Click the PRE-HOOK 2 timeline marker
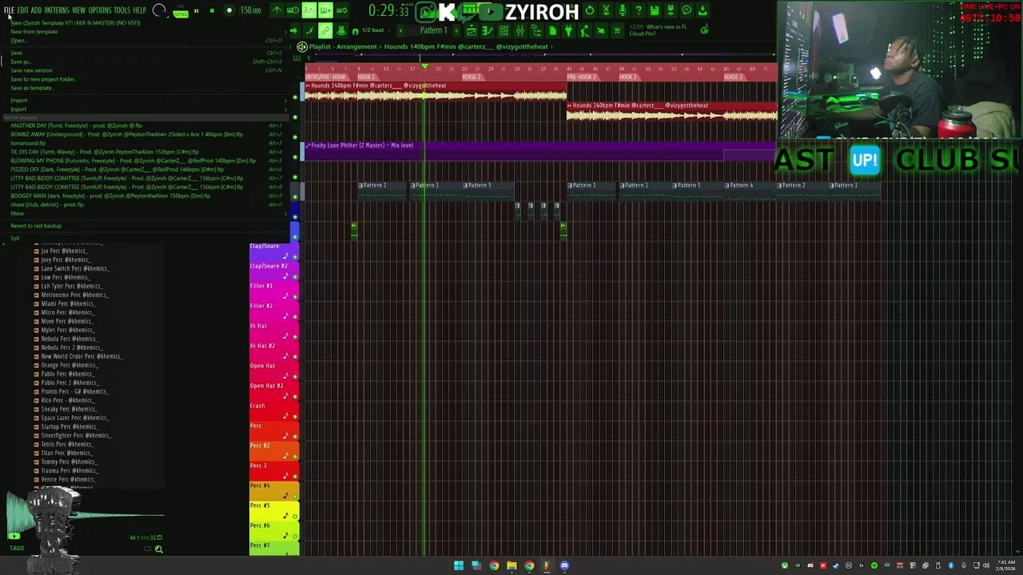Viewport: 1023px width, 575px height. click(x=582, y=77)
